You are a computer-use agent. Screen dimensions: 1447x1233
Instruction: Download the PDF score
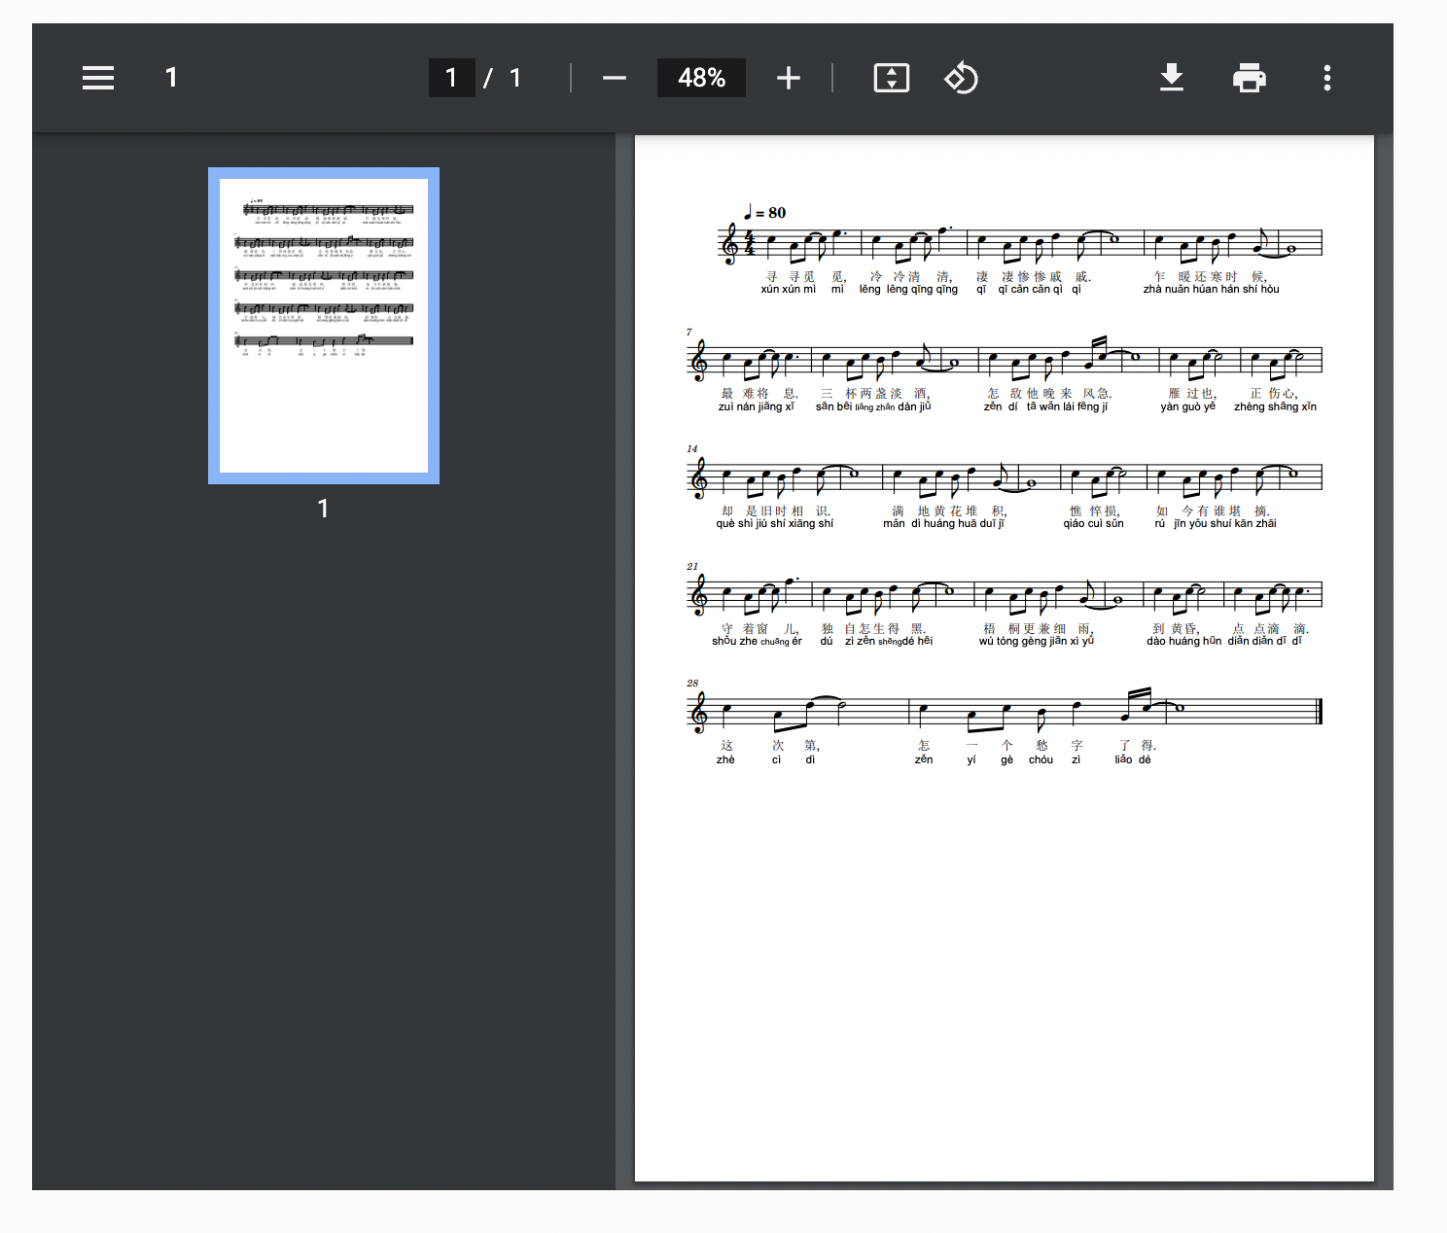click(1172, 77)
